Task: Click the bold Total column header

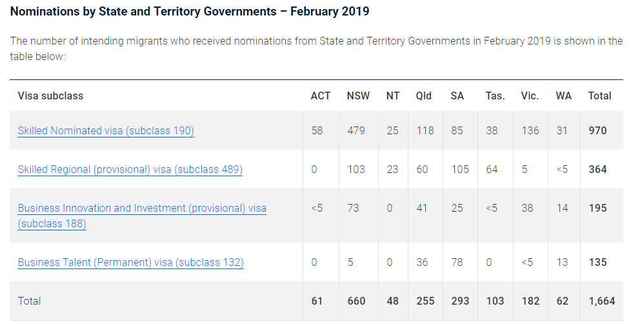Action: click(599, 96)
